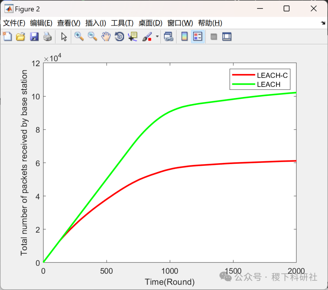Click the green LEACH legend line sample

click(x=244, y=84)
